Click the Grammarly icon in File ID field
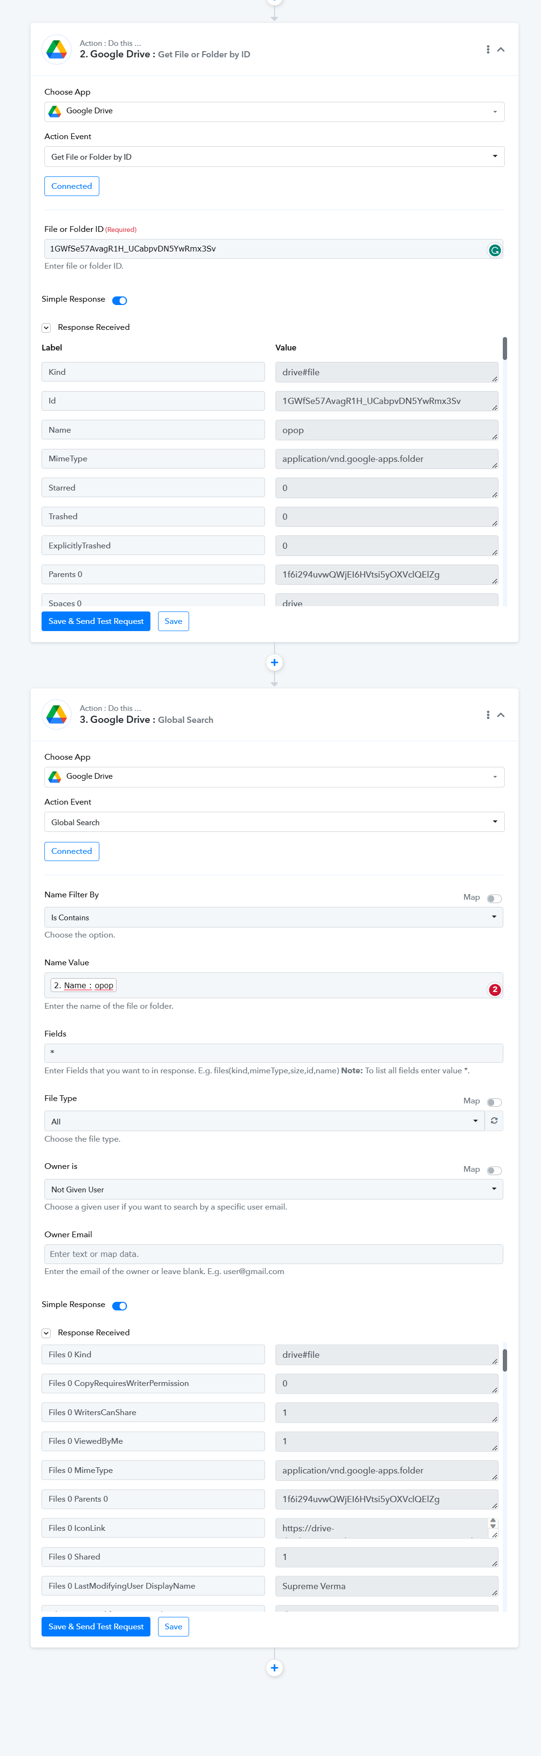Viewport: 541px width, 1756px height. pyautogui.click(x=495, y=250)
